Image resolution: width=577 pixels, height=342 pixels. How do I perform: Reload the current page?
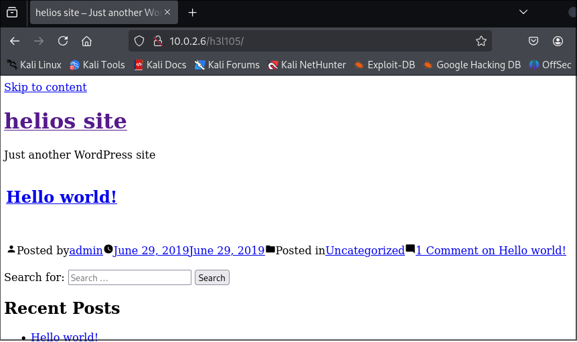coord(63,41)
